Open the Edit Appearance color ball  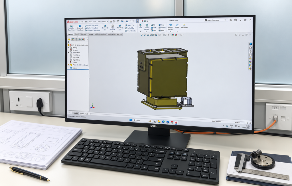click(173, 35)
